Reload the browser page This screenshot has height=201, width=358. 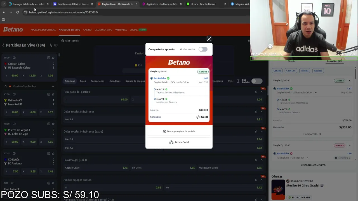point(17,12)
